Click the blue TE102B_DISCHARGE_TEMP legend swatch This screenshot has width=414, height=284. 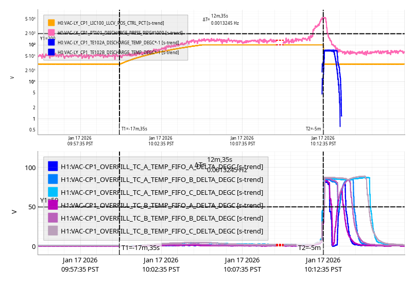tap(51, 52)
